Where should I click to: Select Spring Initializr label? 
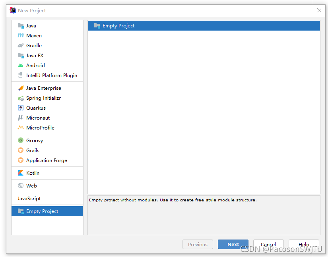pyautogui.click(x=43, y=98)
